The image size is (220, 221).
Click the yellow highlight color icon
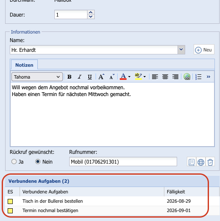[138, 76]
